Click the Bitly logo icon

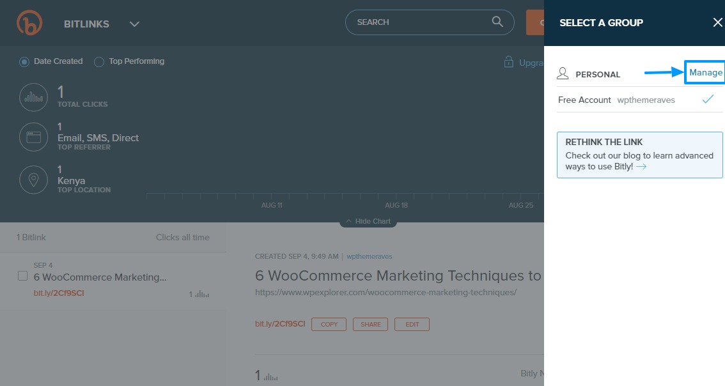point(29,23)
